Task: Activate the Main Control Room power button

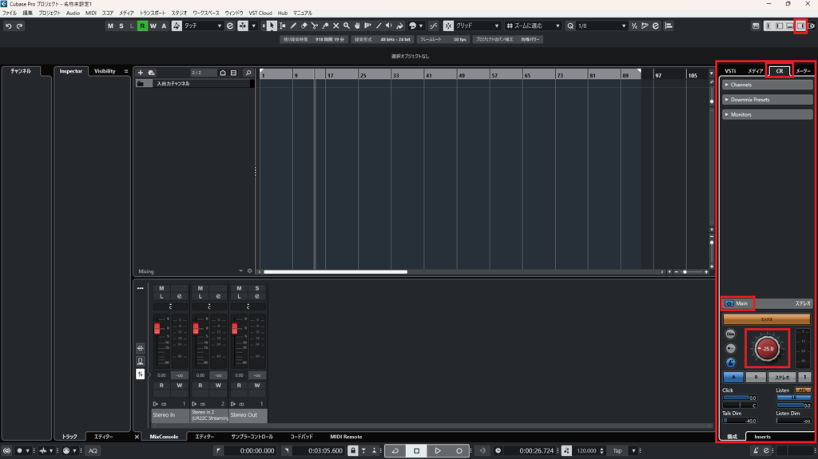Action: pyautogui.click(x=729, y=303)
